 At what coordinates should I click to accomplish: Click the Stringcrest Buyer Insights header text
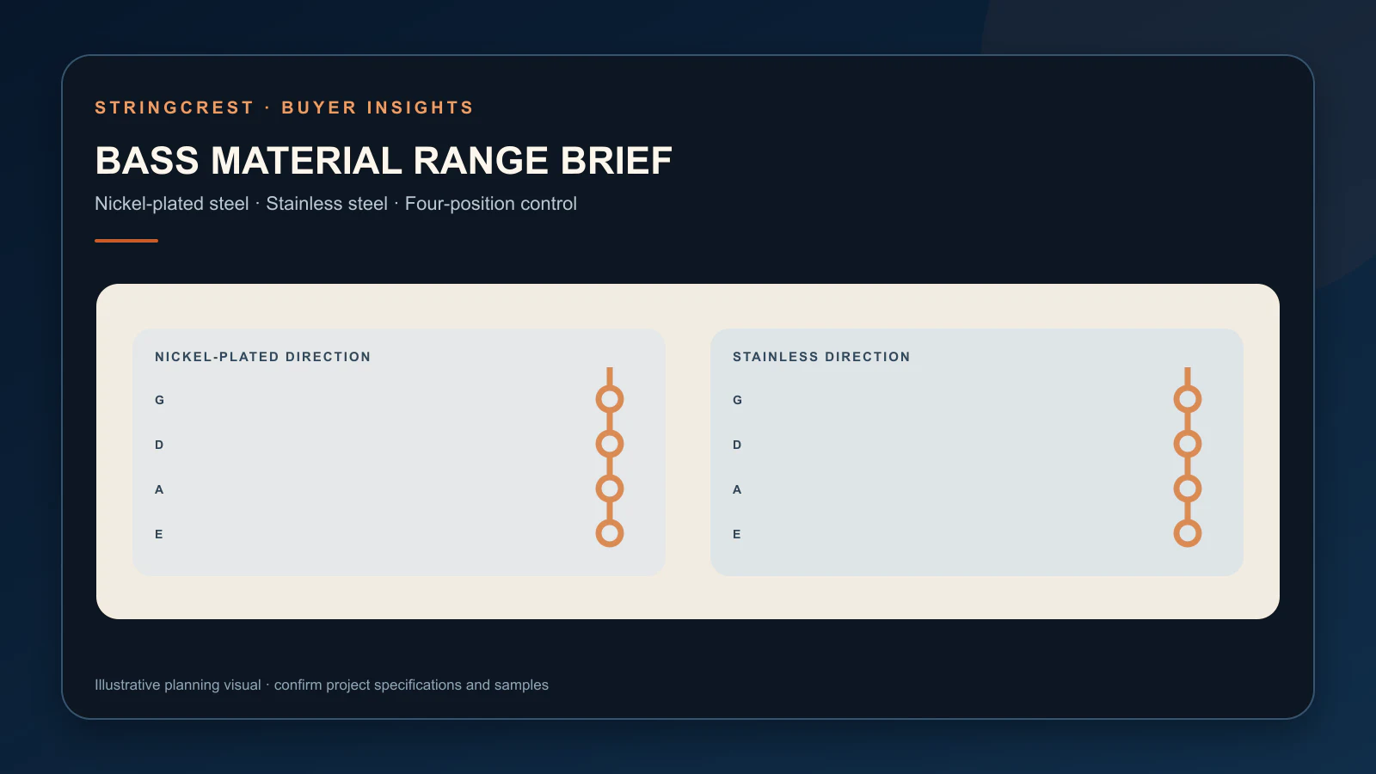(285, 107)
